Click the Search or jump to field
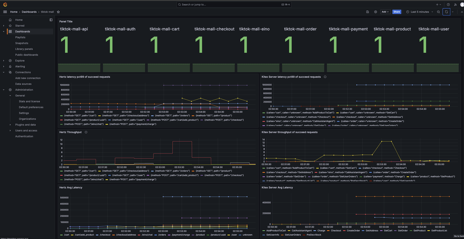 click(x=234, y=4)
